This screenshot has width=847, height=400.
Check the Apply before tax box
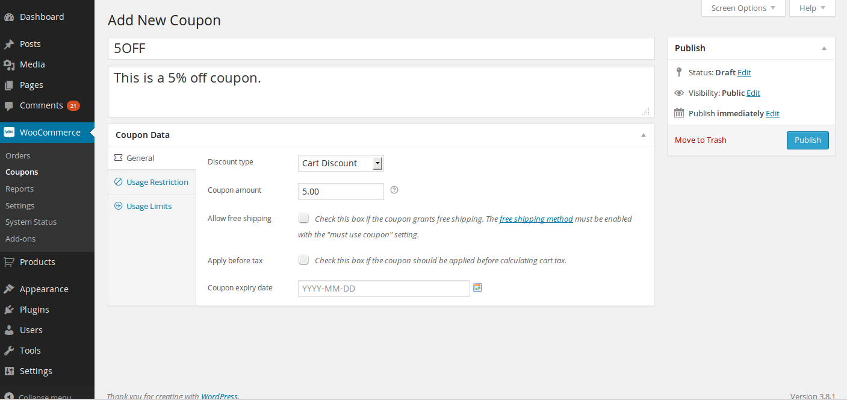click(x=304, y=260)
